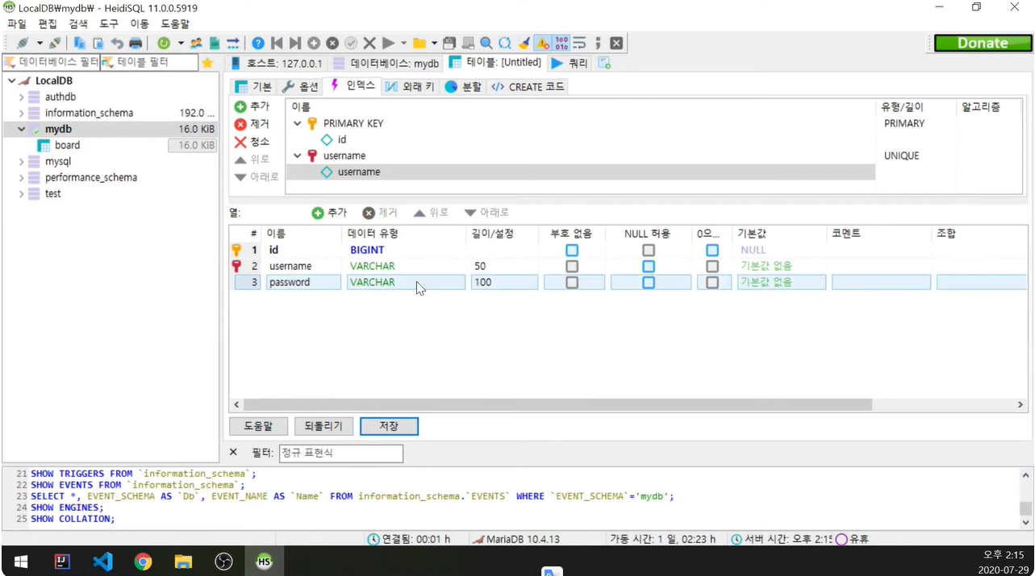Open the dropdown arrow beside folder icon
Viewport: 1035px width, 576px height.
pyautogui.click(x=434, y=43)
